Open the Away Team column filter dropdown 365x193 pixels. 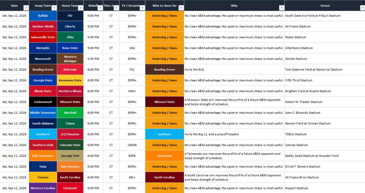(54, 8)
